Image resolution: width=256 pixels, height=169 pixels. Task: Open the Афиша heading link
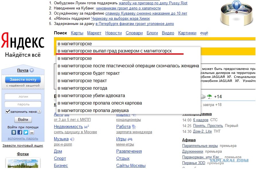189,140
